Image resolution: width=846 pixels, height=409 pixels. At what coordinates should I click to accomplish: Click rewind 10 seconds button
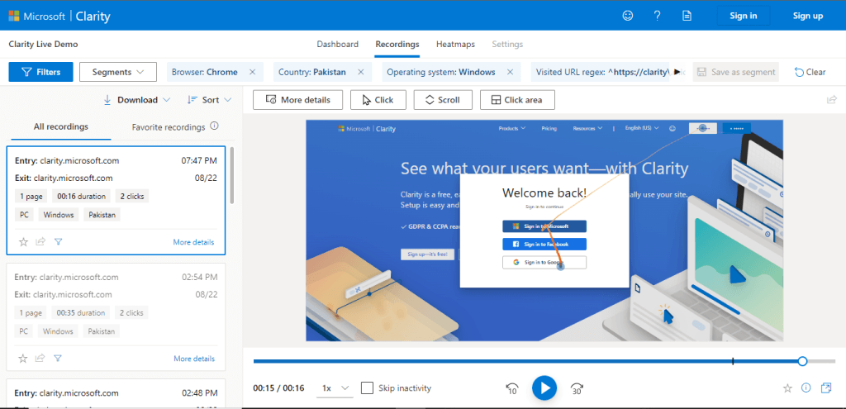[512, 388]
